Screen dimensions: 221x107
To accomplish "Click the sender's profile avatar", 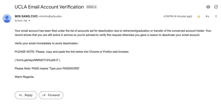I will pyautogui.click(x=7, y=18).
